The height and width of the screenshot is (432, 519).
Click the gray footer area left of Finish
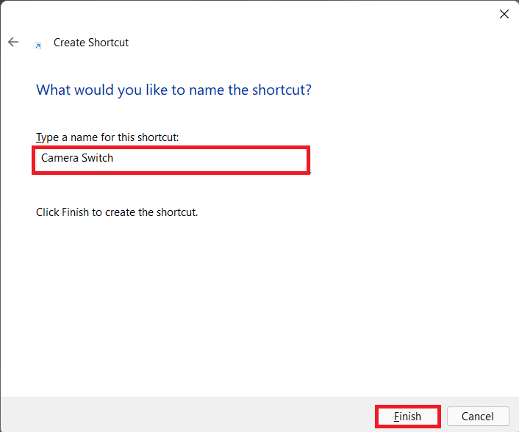(184, 416)
